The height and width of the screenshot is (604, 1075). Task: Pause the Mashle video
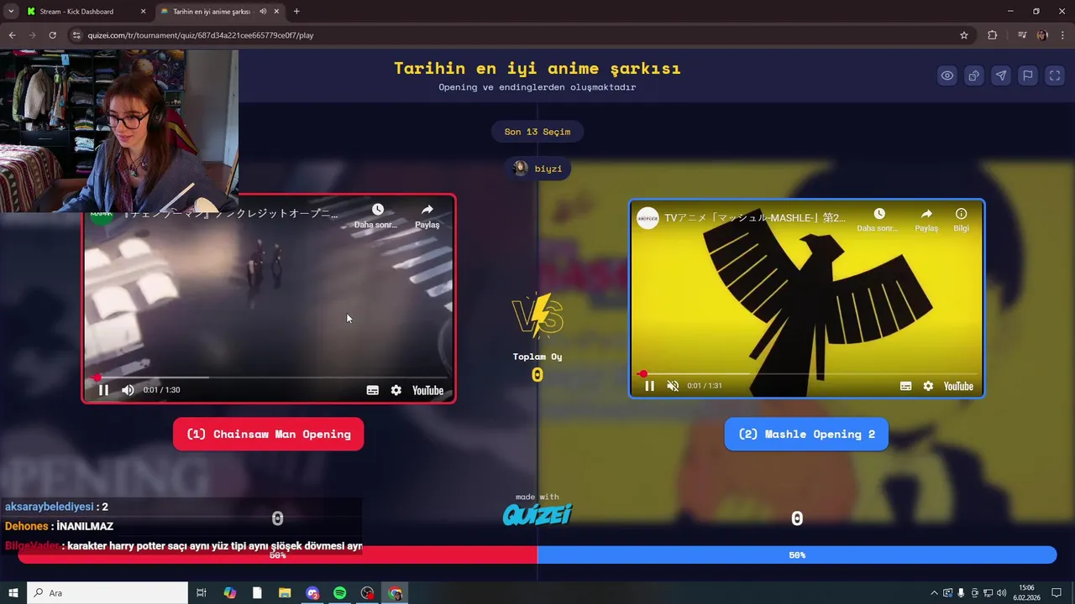pyautogui.click(x=649, y=386)
